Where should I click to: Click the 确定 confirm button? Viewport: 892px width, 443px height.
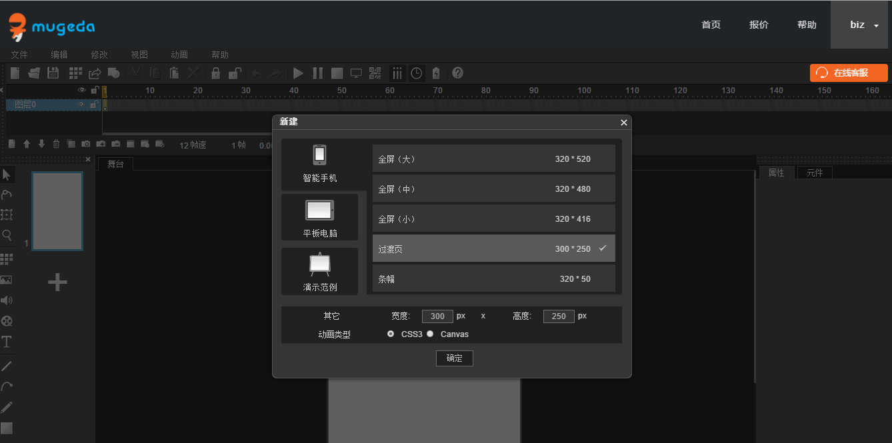tap(454, 358)
